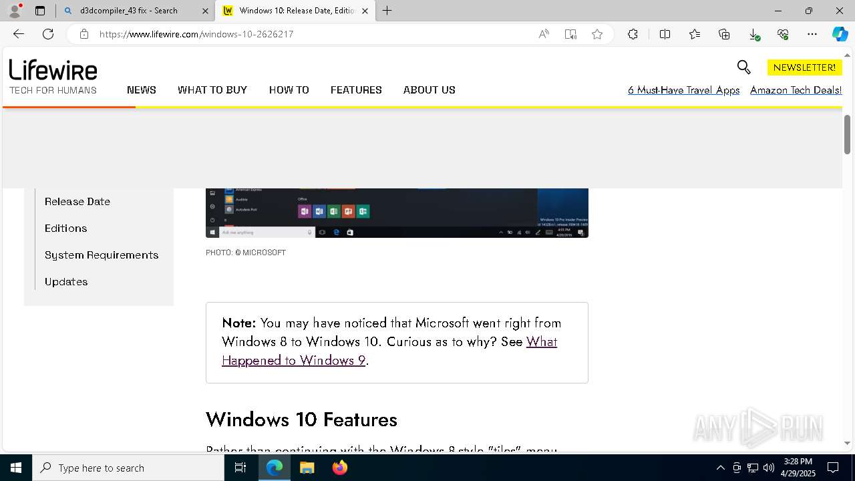Go back to previous page

tap(19, 34)
